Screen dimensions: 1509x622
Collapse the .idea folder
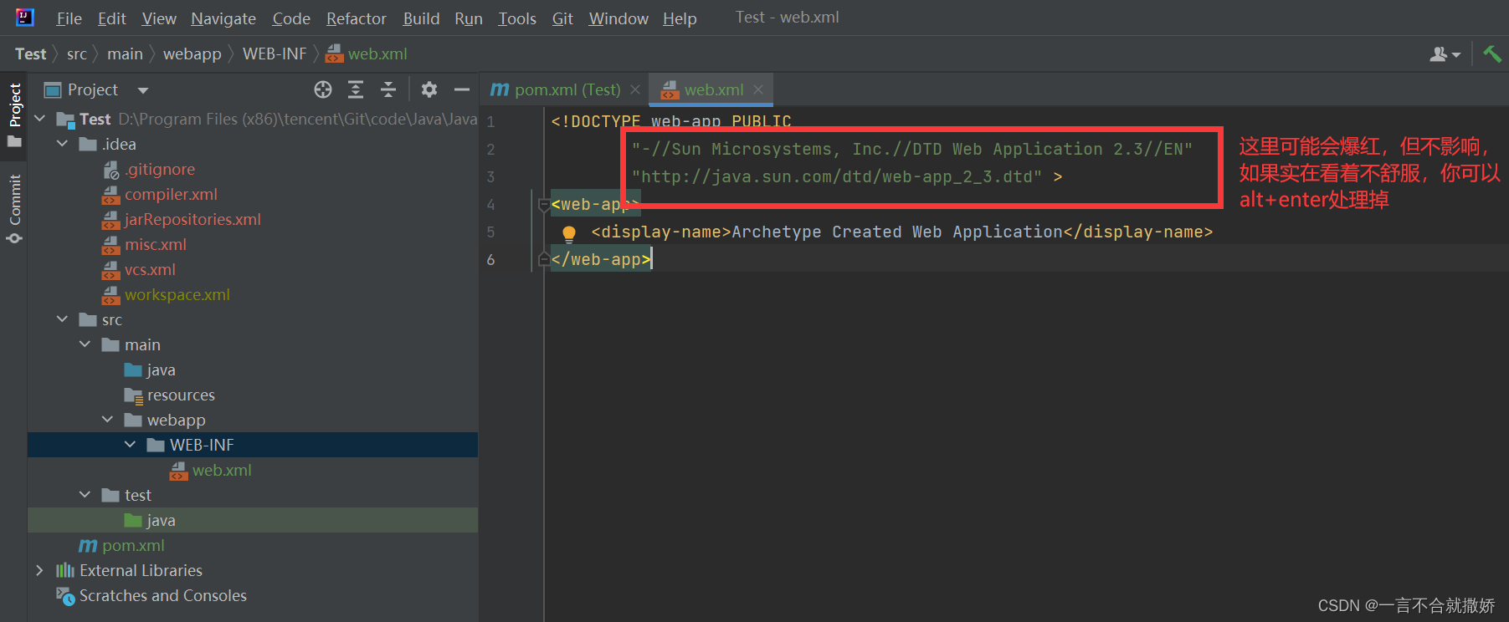point(62,144)
